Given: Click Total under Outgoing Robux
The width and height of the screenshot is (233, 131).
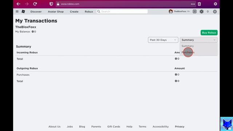Looking at the screenshot, I should click(x=20, y=81).
